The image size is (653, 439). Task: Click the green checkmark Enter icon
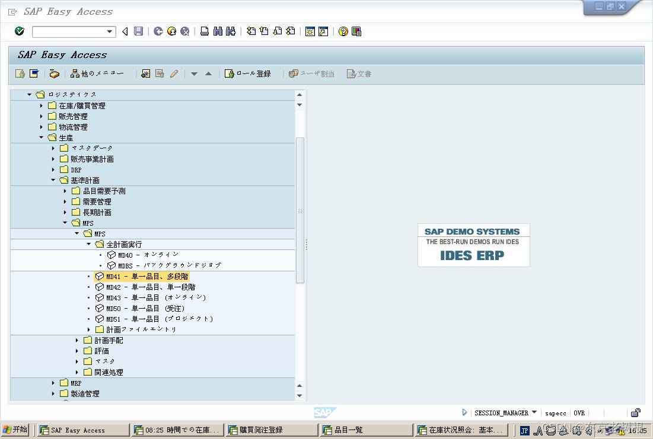pos(19,31)
